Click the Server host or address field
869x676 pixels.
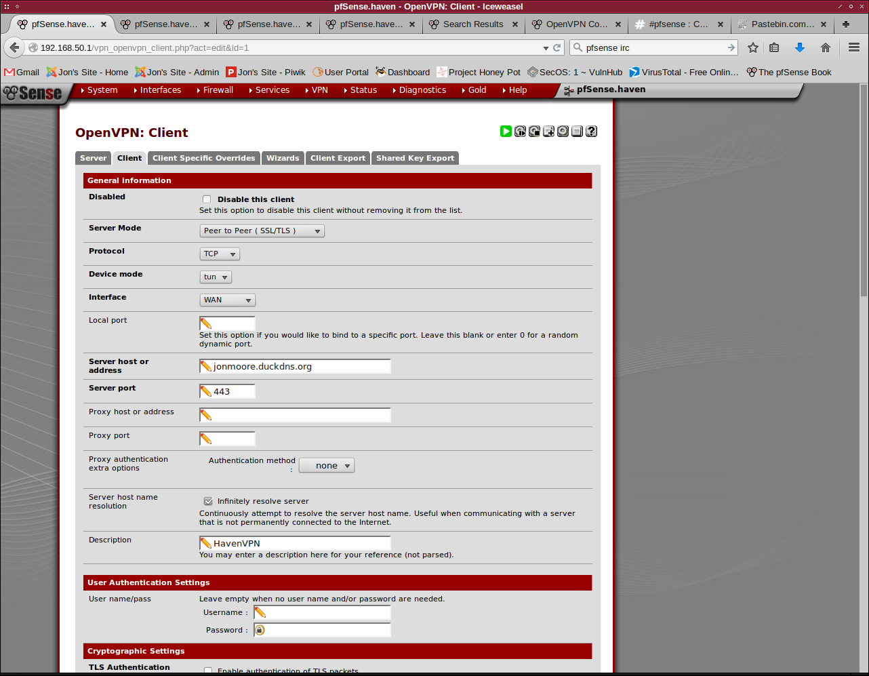click(x=295, y=366)
